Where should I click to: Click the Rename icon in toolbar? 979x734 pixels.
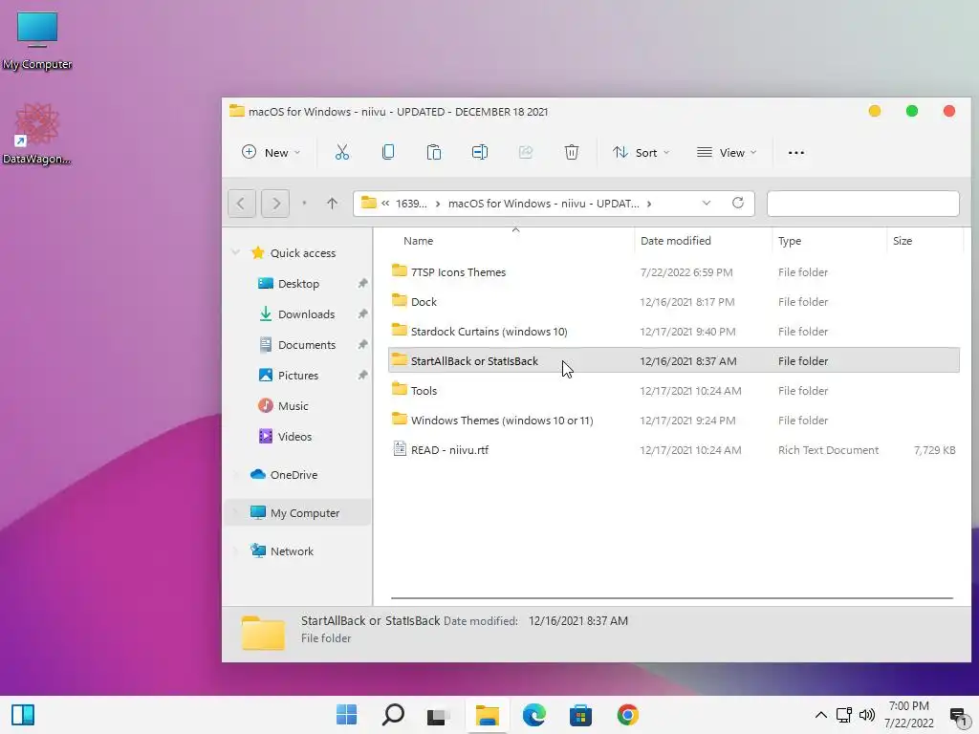(480, 152)
